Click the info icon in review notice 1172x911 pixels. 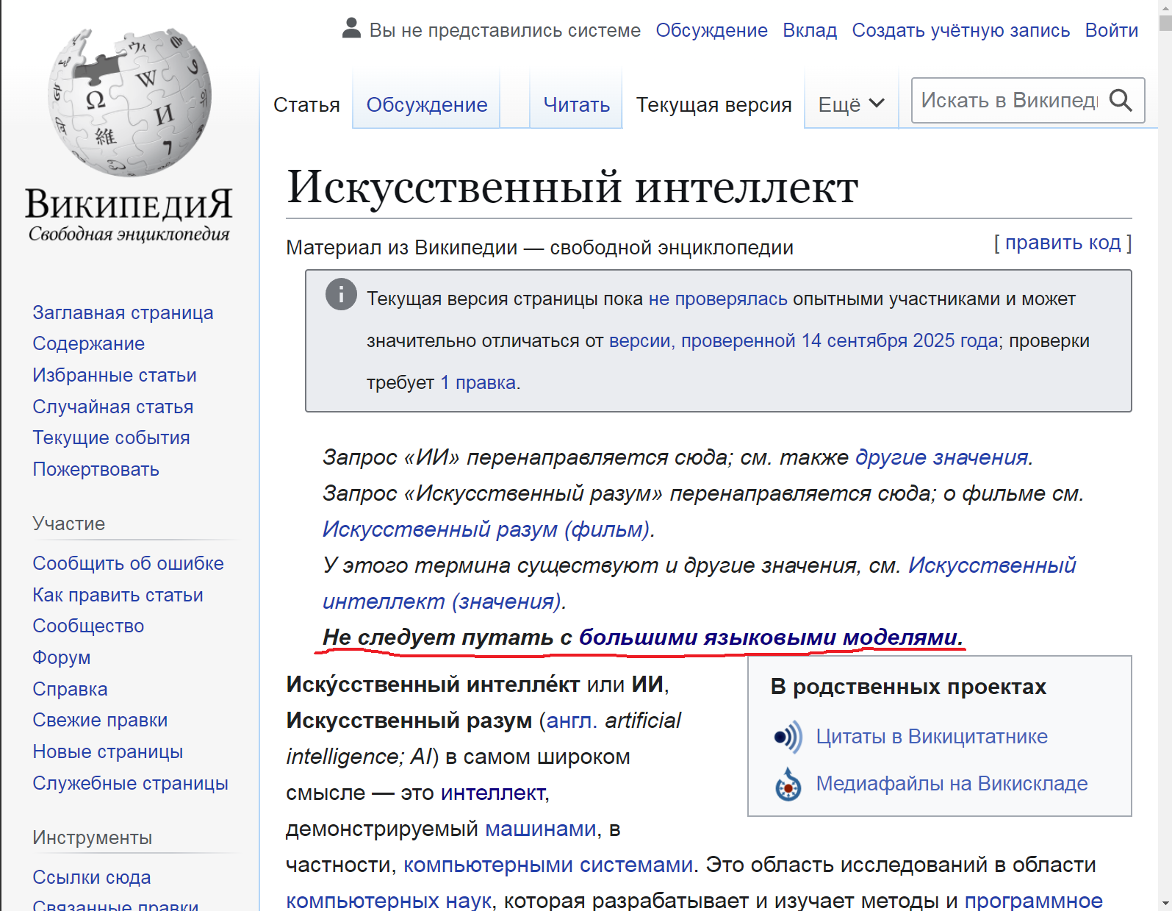[x=341, y=295]
